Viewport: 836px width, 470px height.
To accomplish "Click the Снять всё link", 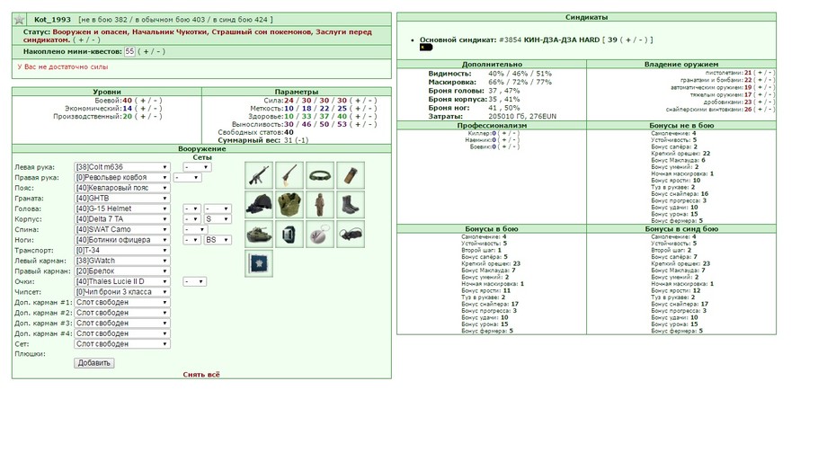I will [201, 375].
